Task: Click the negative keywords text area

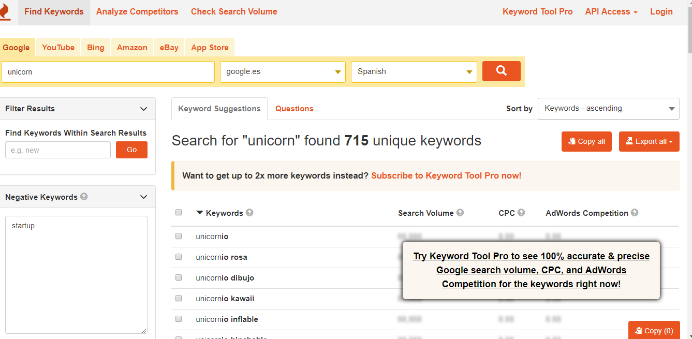Action: click(x=76, y=275)
